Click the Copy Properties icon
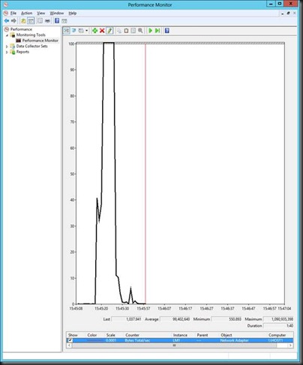The width and height of the screenshot is (303, 365). 119,31
